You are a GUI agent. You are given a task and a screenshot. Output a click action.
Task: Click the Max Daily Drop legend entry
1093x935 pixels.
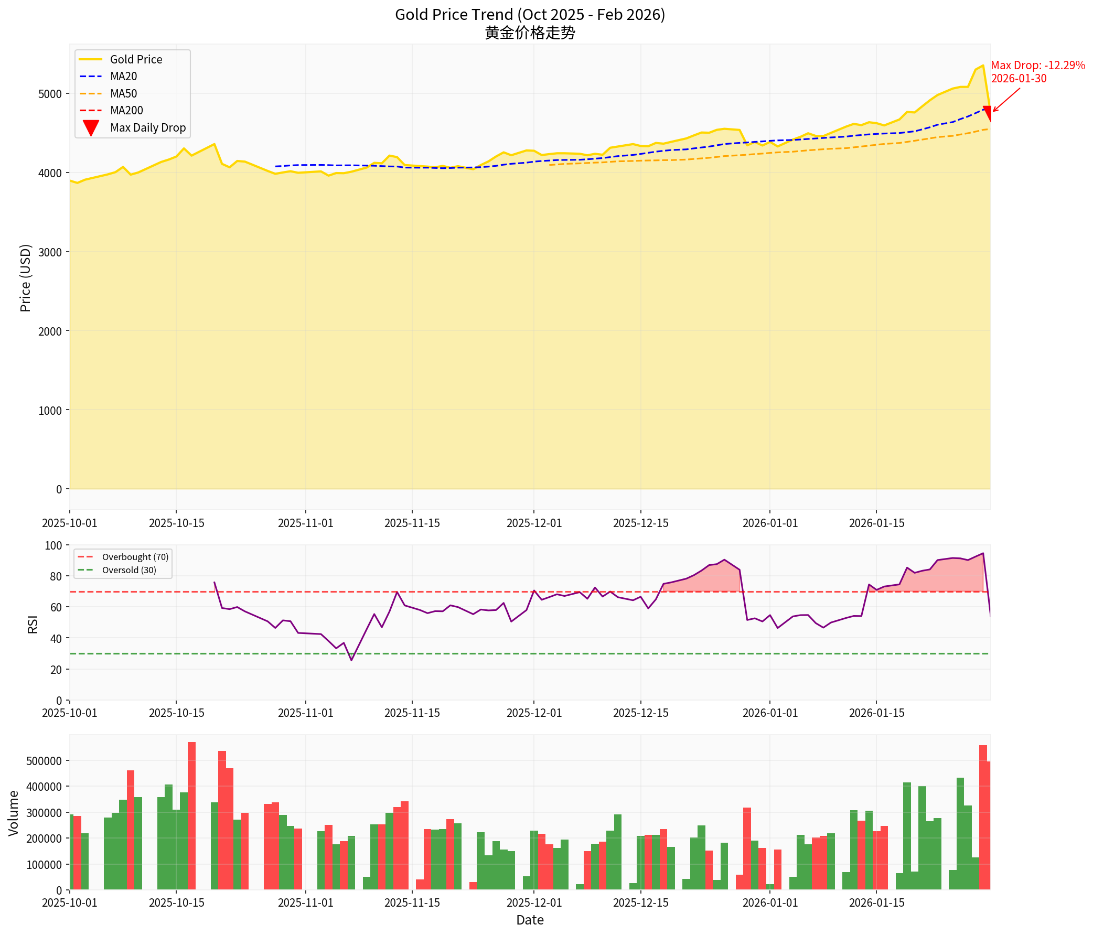click(147, 127)
